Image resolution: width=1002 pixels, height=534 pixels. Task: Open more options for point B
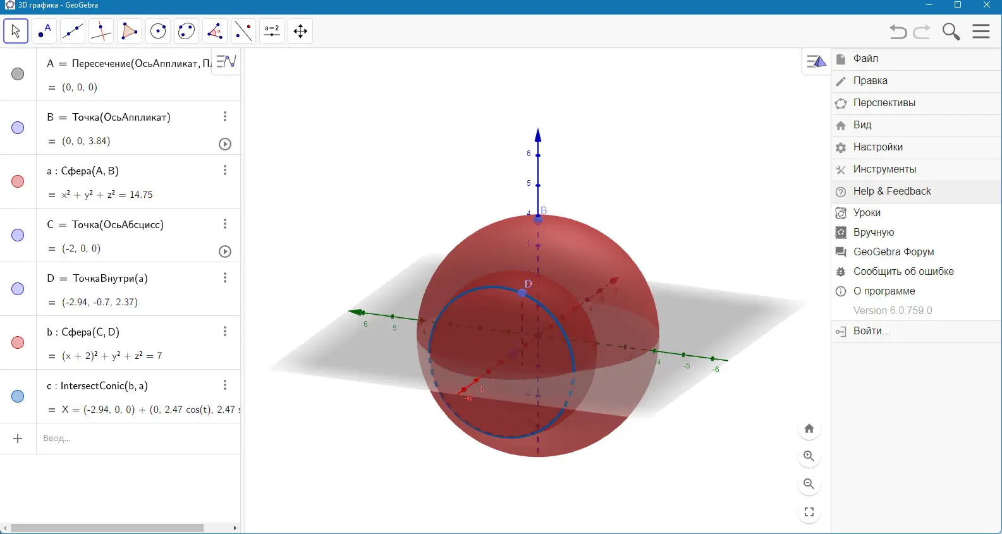coord(225,116)
